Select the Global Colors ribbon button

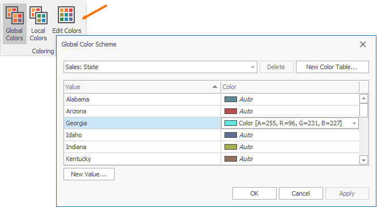[x=14, y=24]
